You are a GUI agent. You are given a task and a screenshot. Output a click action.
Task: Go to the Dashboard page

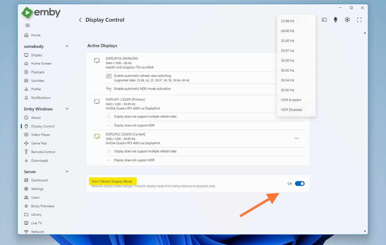pos(39,180)
